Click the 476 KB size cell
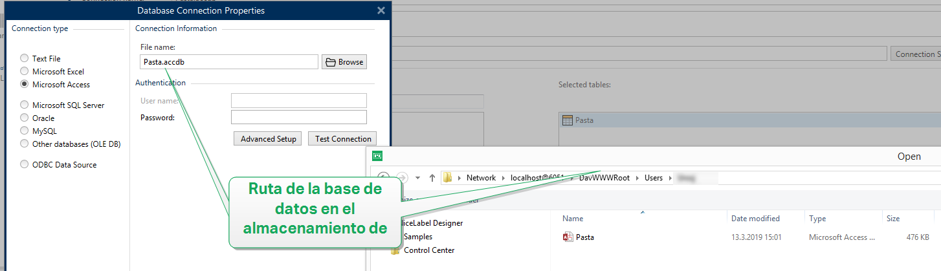Screen dimensions: 941x271 pyautogui.click(x=918, y=237)
